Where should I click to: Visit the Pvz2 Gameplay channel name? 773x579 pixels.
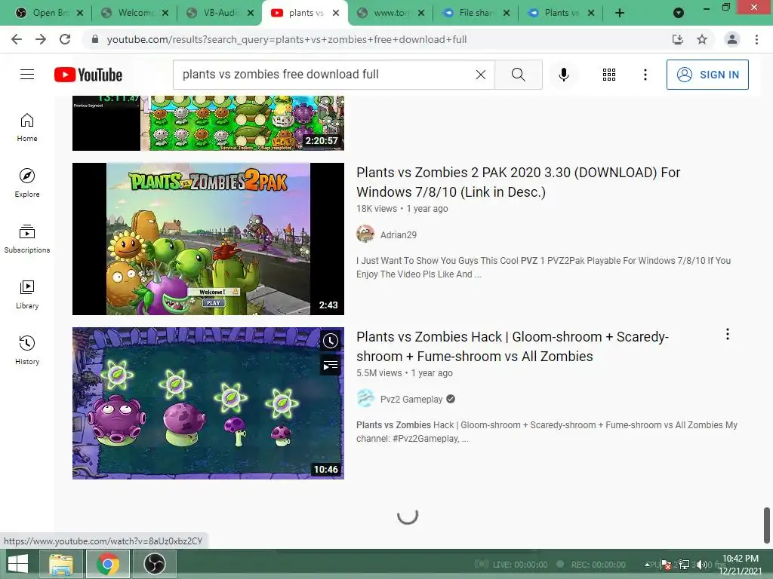(411, 400)
